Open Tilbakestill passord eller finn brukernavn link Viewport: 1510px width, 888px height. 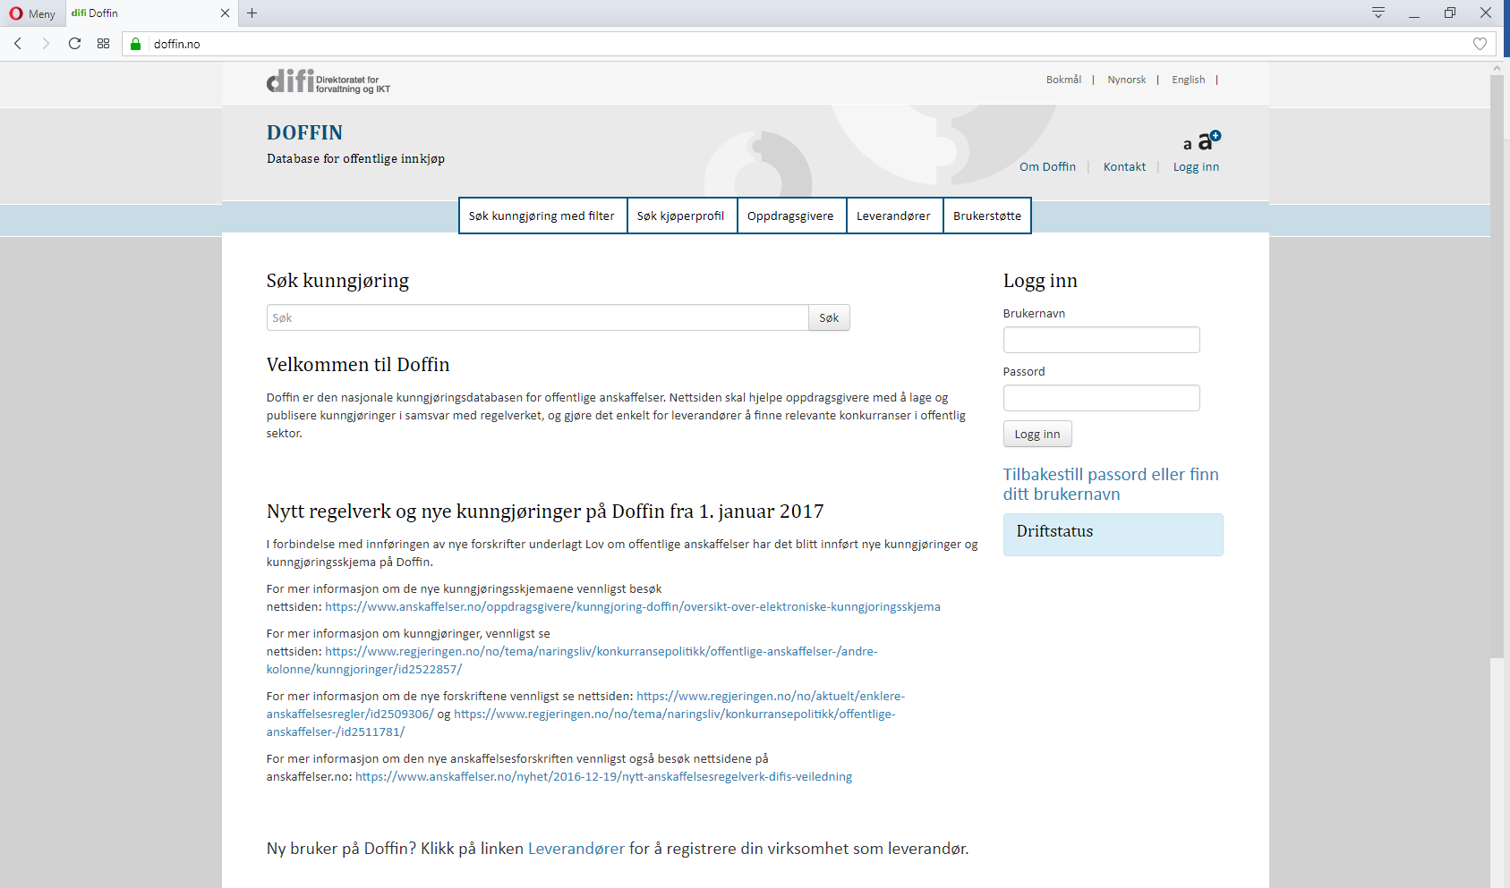pos(1111,484)
